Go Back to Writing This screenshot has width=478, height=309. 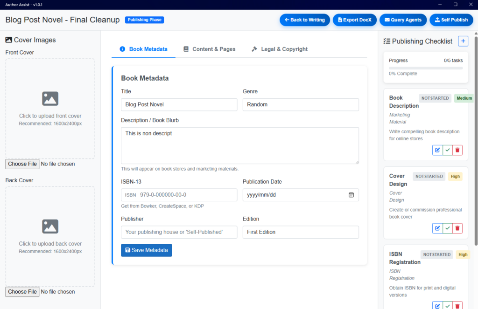pyautogui.click(x=305, y=20)
